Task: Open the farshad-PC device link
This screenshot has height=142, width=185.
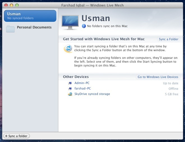Action: pyautogui.click(x=83, y=89)
